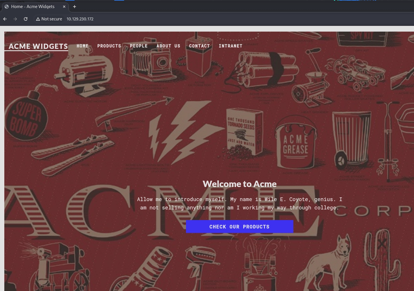This screenshot has width=414, height=291.
Task: Go back using the browser back arrow
Action: 5,19
